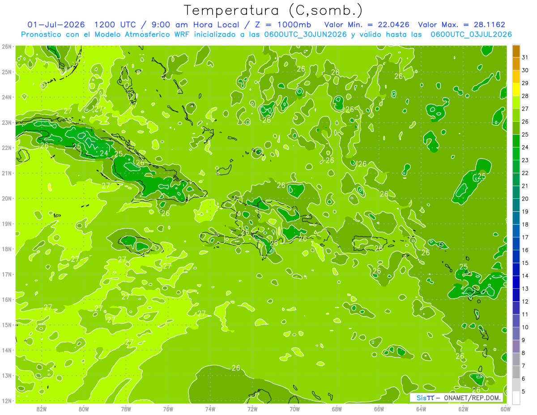The width and height of the screenshot is (537, 415).
Task: Click the '78W' longitude axis label
Action: pos(126,409)
